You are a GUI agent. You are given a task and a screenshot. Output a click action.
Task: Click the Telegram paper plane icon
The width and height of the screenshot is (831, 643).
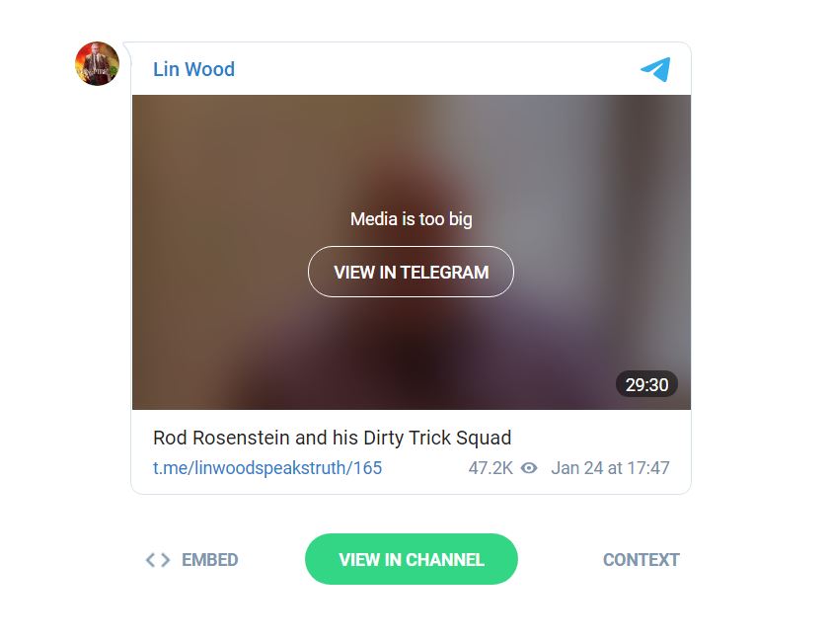pos(655,69)
